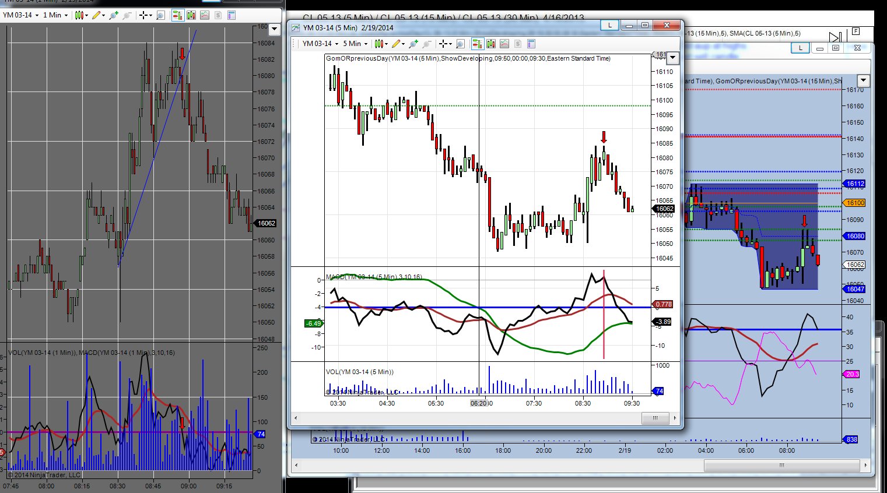Click the F box in CL chart window
This screenshot has height=493, width=887.
click(x=856, y=31)
